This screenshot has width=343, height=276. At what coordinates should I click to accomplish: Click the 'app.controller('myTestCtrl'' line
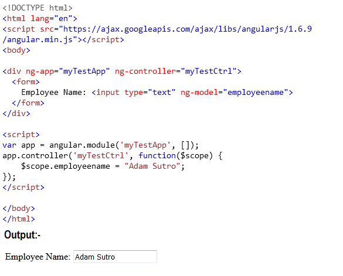(x=113, y=156)
